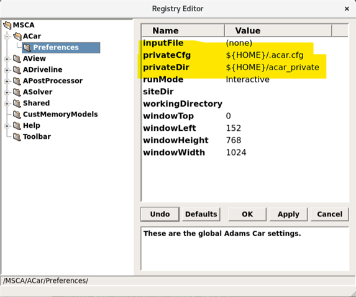
Task: Click the CustMemoryModels folder icon
Action: click(17, 115)
